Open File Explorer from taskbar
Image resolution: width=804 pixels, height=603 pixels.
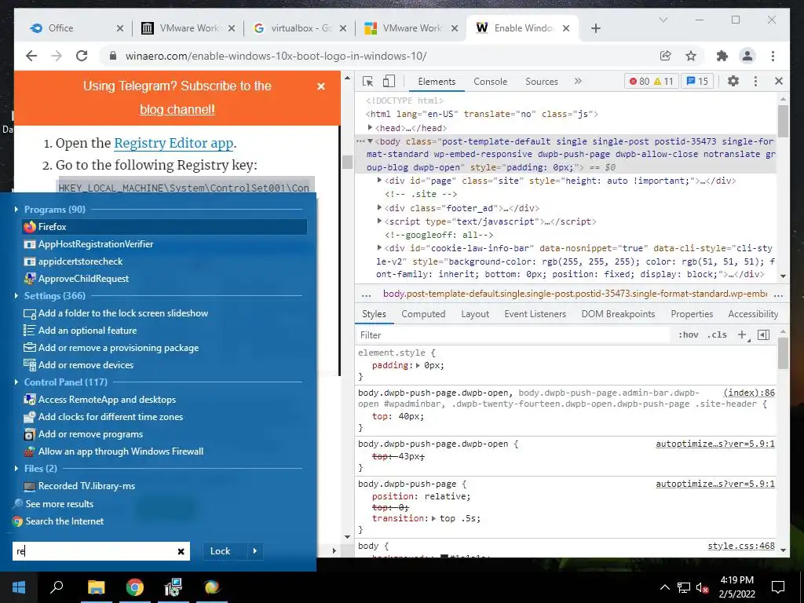pyautogui.click(x=96, y=587)
